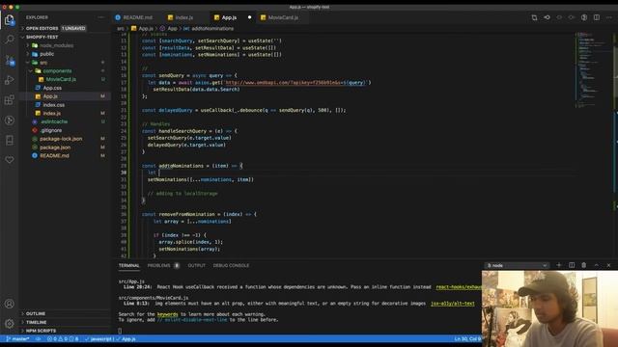Open the Extensions view
618x347 pixels.
coord(10,100)
